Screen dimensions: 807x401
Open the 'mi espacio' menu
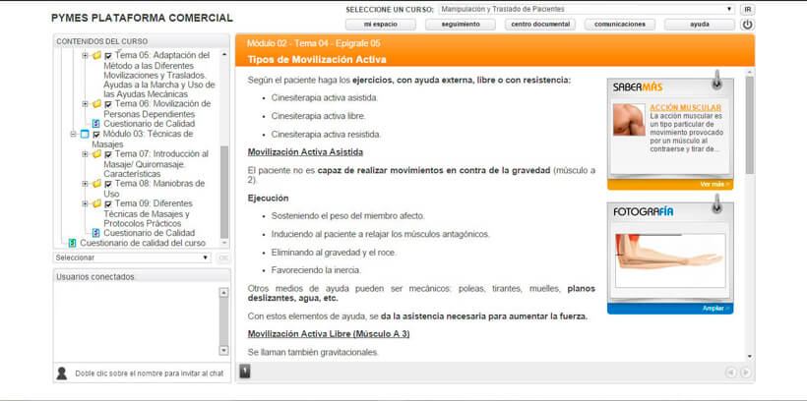tap(380, 25)
